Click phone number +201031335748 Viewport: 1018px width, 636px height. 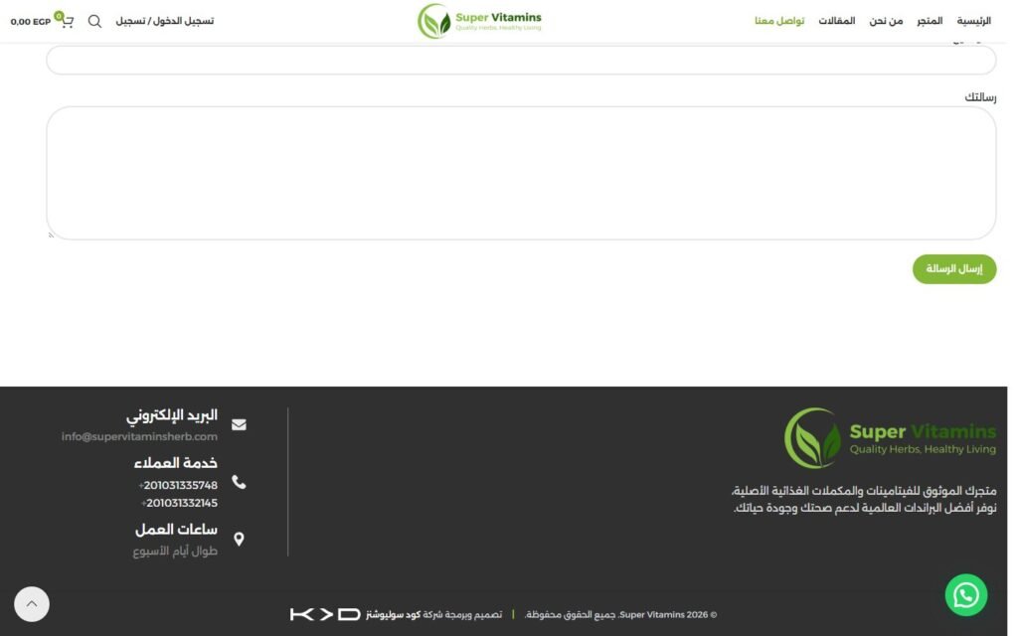pos(179,485)
